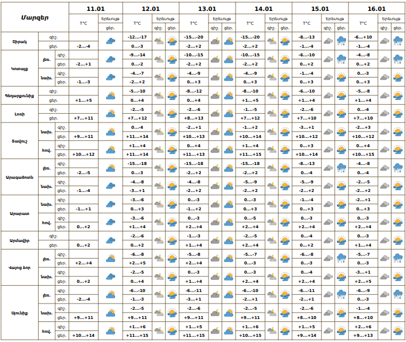This screenshot has height=342, width=406.
Task: Click Վայոց ձոր mountain weather icon for 11.01
Action: (x=111, y=259)
